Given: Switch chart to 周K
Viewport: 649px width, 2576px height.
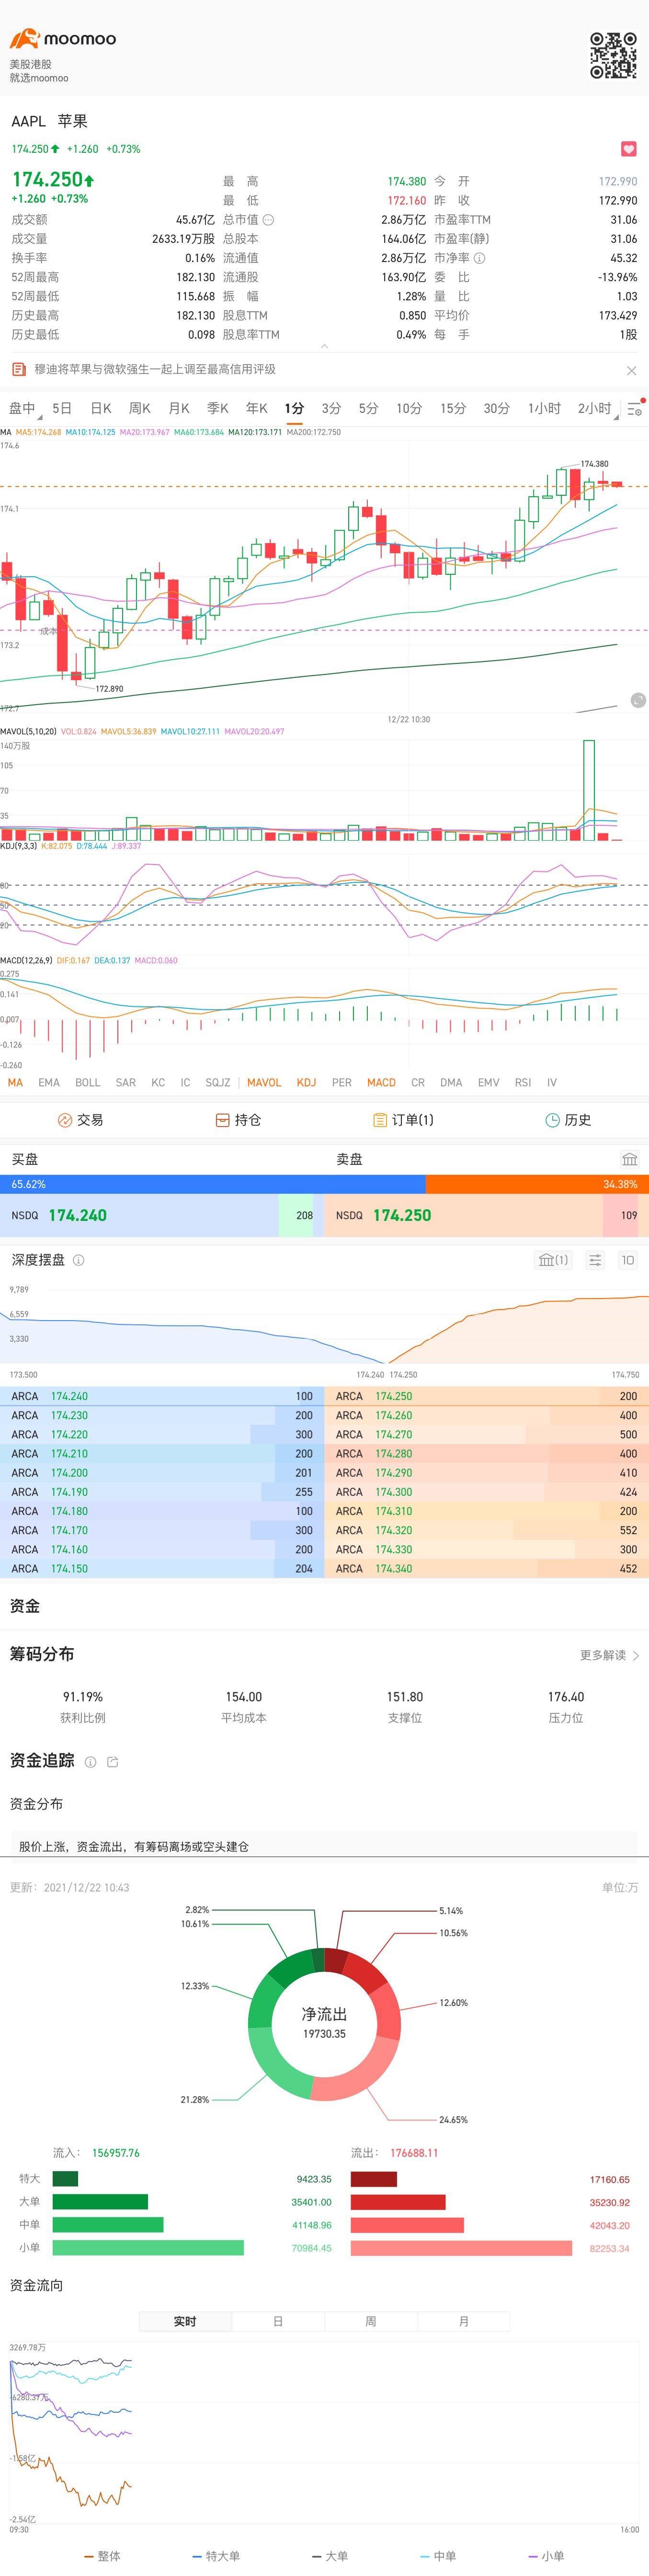Looking at the screenshot, I should 140,408.
